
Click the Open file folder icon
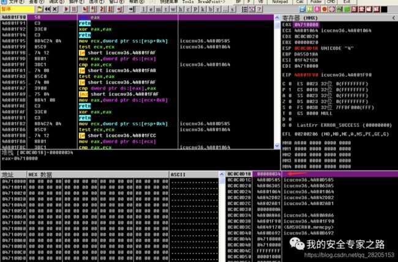coord(40,9)
